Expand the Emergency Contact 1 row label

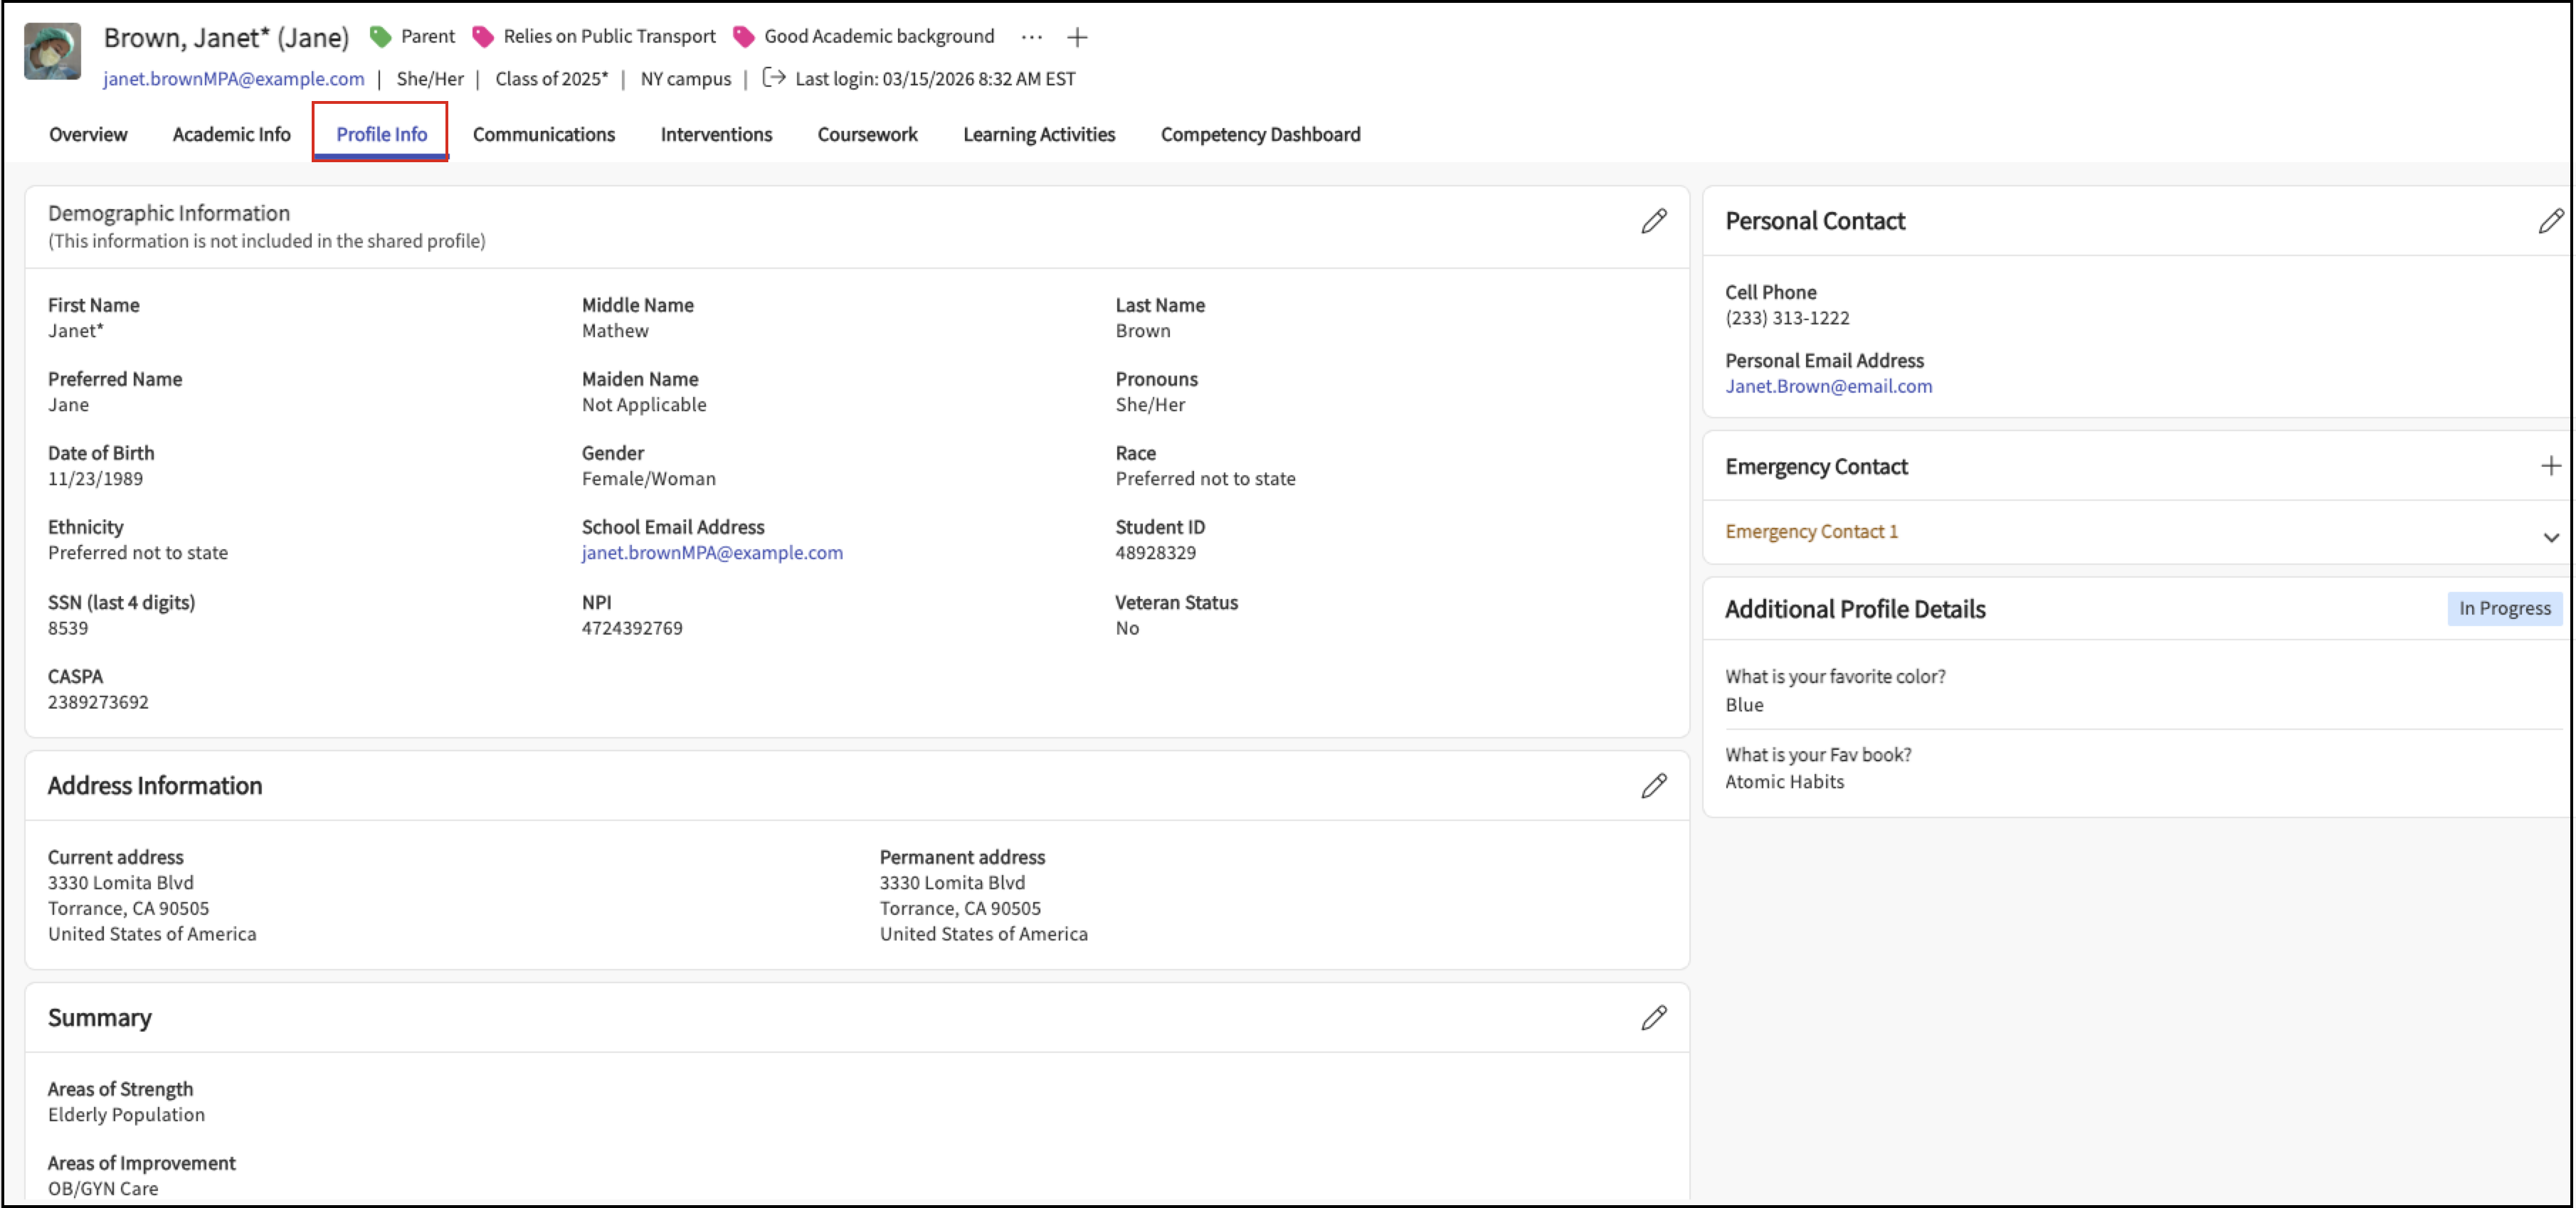pyautogui.click(x=1810, y=532)
